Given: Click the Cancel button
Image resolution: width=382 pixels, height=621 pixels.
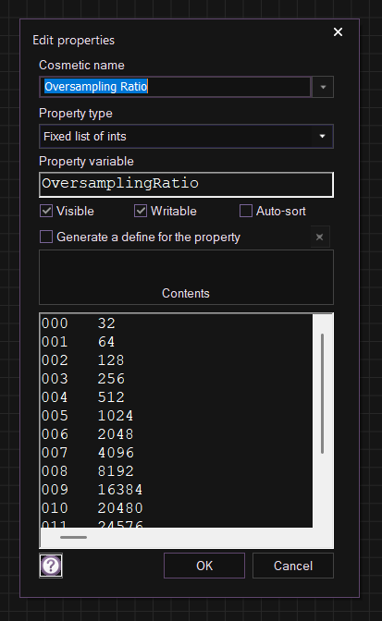Looking at the screenshot, I should click(x=293, y=566).
